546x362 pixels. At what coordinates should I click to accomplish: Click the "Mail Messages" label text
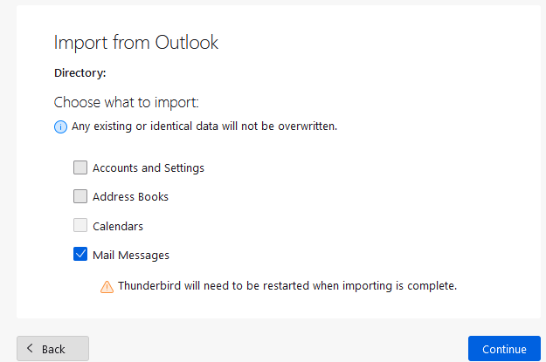pyautogui.click(x=131, y=255)
